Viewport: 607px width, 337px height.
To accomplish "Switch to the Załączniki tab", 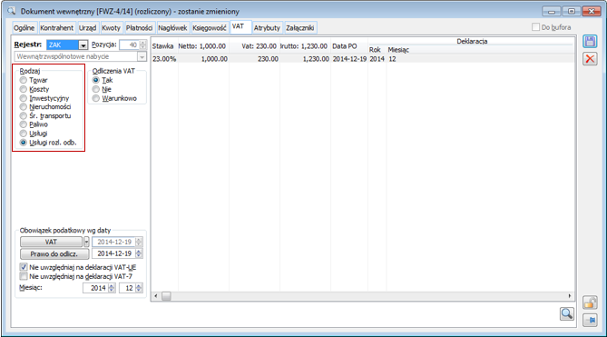I will click(x=300, y=28).
